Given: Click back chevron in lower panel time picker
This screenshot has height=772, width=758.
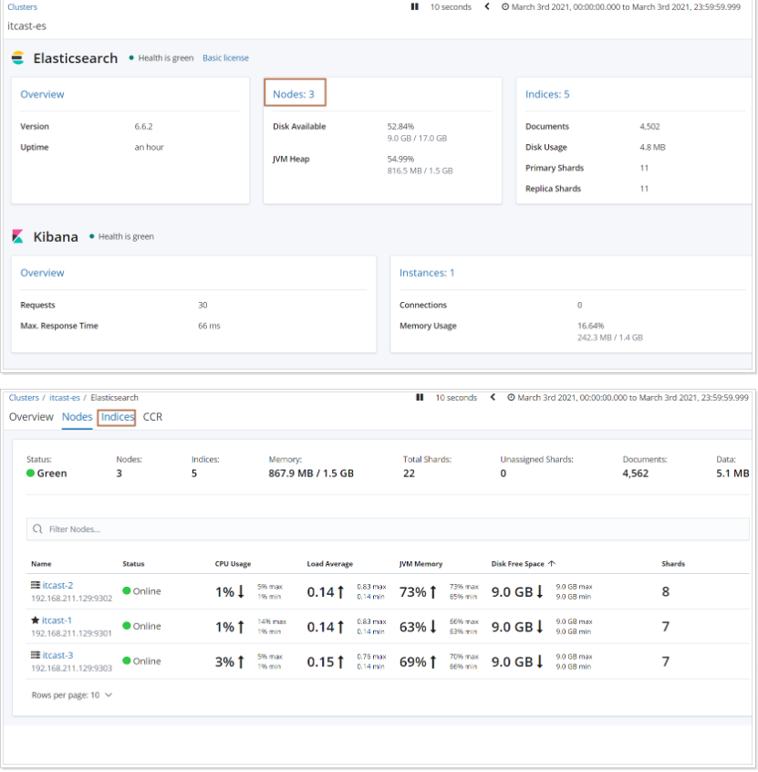Looking at the screenshot, I should [x=493, y=397].
